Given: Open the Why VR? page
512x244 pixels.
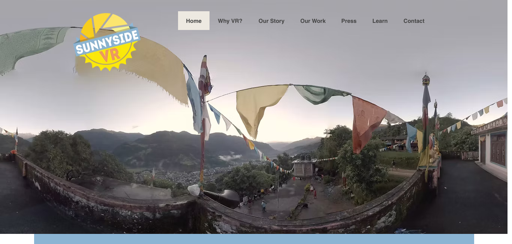Looking at the screenshot, I should pyautogui.click(x=230, y=21).
